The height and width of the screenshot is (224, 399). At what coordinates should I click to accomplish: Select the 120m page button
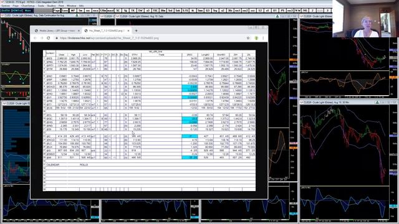[x=103, y=11]
